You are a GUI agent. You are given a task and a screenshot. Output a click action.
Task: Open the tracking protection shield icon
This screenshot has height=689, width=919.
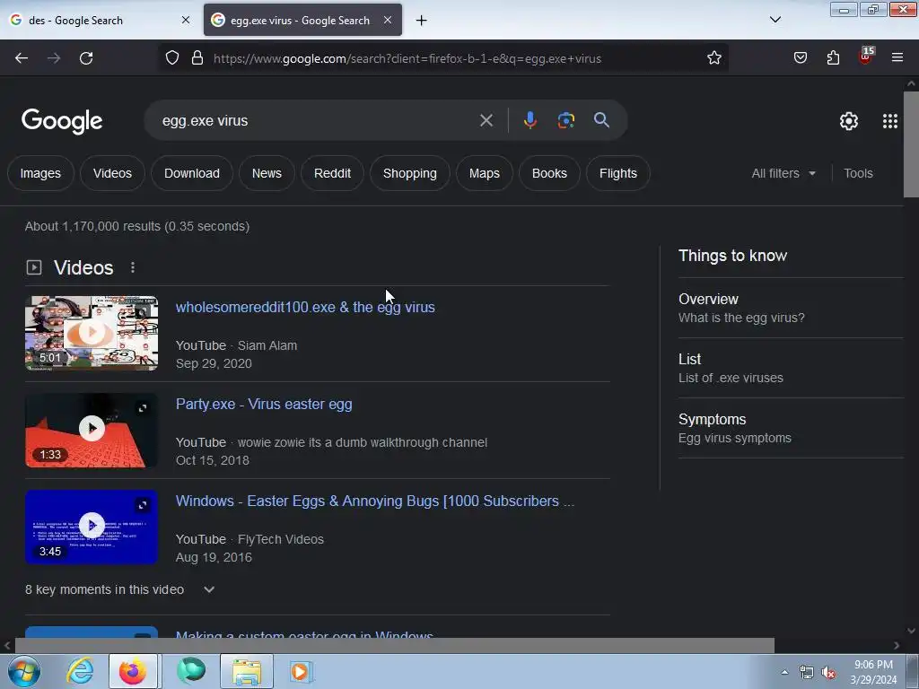click(171, 58)
